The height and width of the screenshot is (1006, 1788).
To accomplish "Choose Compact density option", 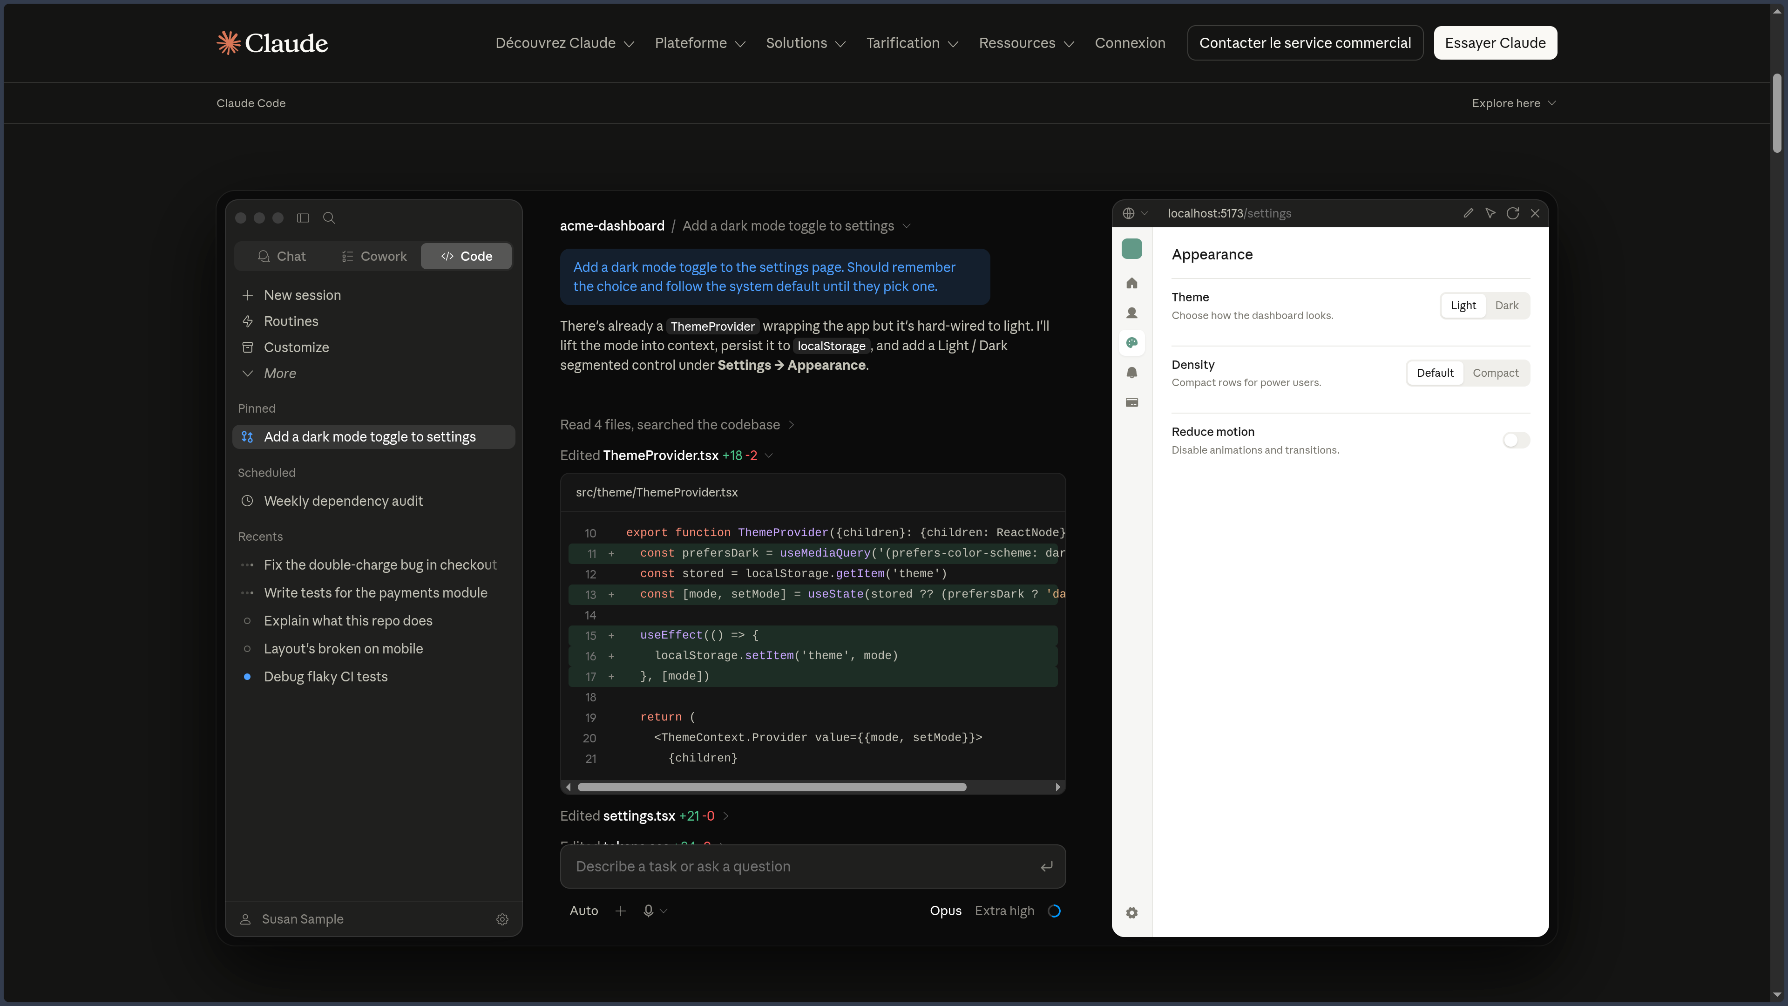I will pos(1495,373).
